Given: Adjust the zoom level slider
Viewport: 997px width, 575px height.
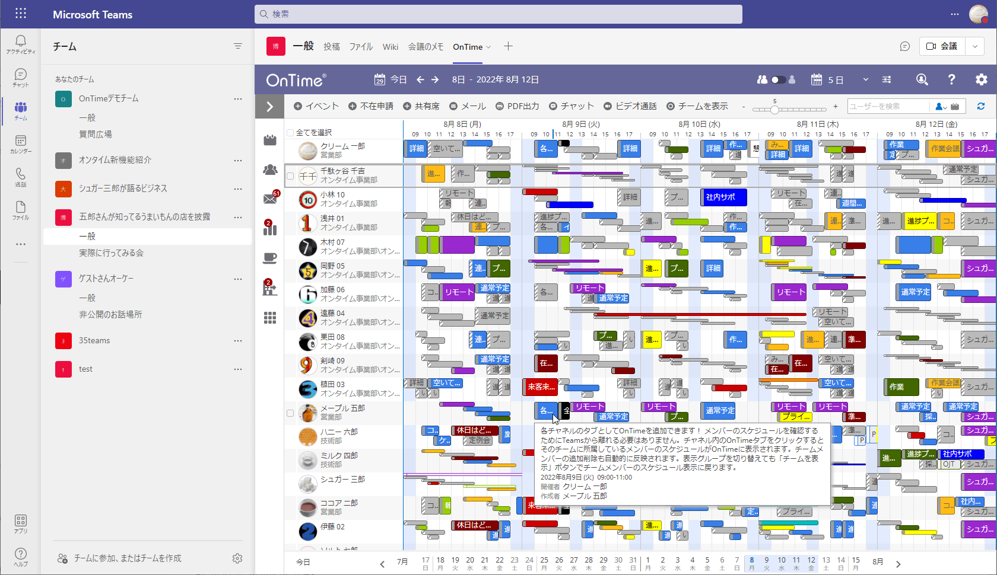Looking at the screenshot, I should click(x=774, y=109).
